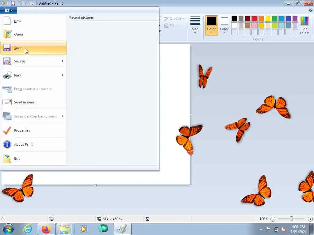Open Customize Quick Access Toolbar arrow
The width and height of the screenshot is (314, 235).
coord(32,4)
